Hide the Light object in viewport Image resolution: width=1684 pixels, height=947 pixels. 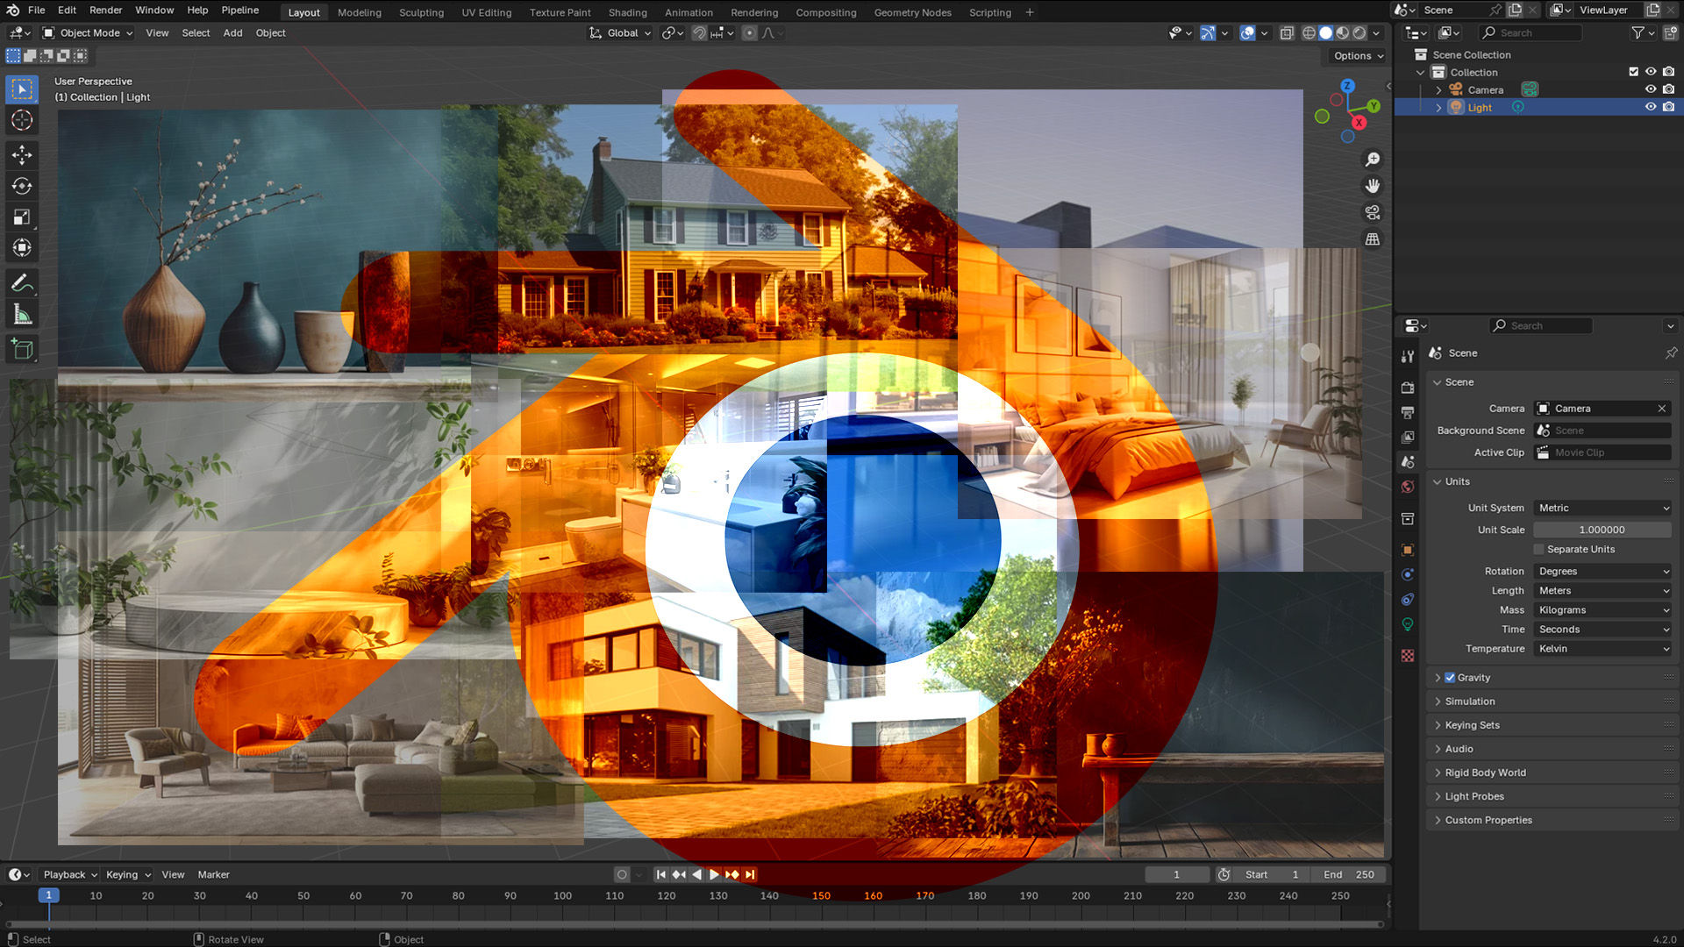1650,107
